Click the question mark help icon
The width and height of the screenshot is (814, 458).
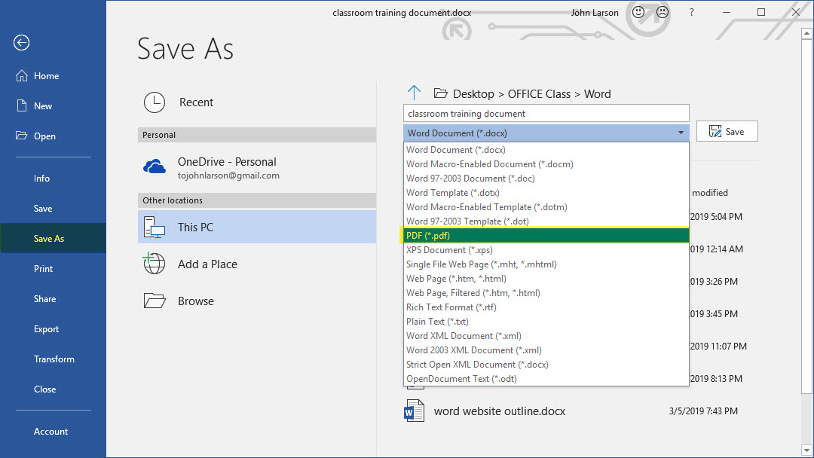click(691, 13)
